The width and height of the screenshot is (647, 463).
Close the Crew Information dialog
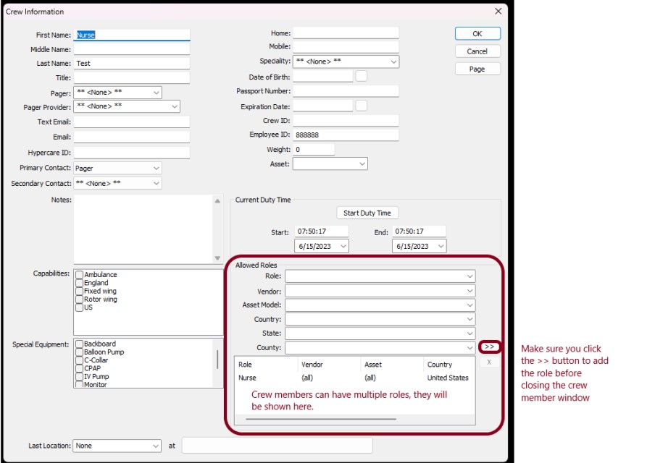click(498, 11)
